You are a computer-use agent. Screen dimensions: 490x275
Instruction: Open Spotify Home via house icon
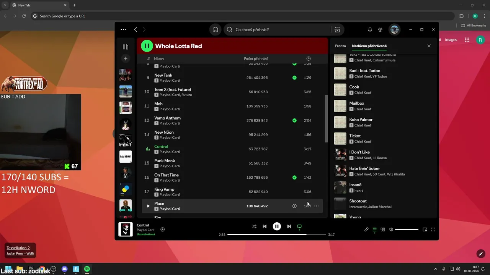tap(216, 29)
